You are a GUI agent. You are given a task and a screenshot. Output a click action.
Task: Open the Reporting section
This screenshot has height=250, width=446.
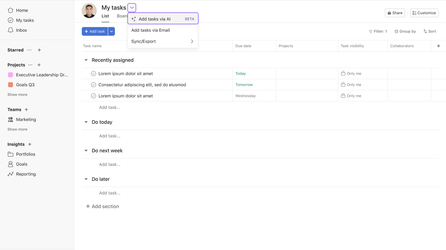tap(25, 174)
